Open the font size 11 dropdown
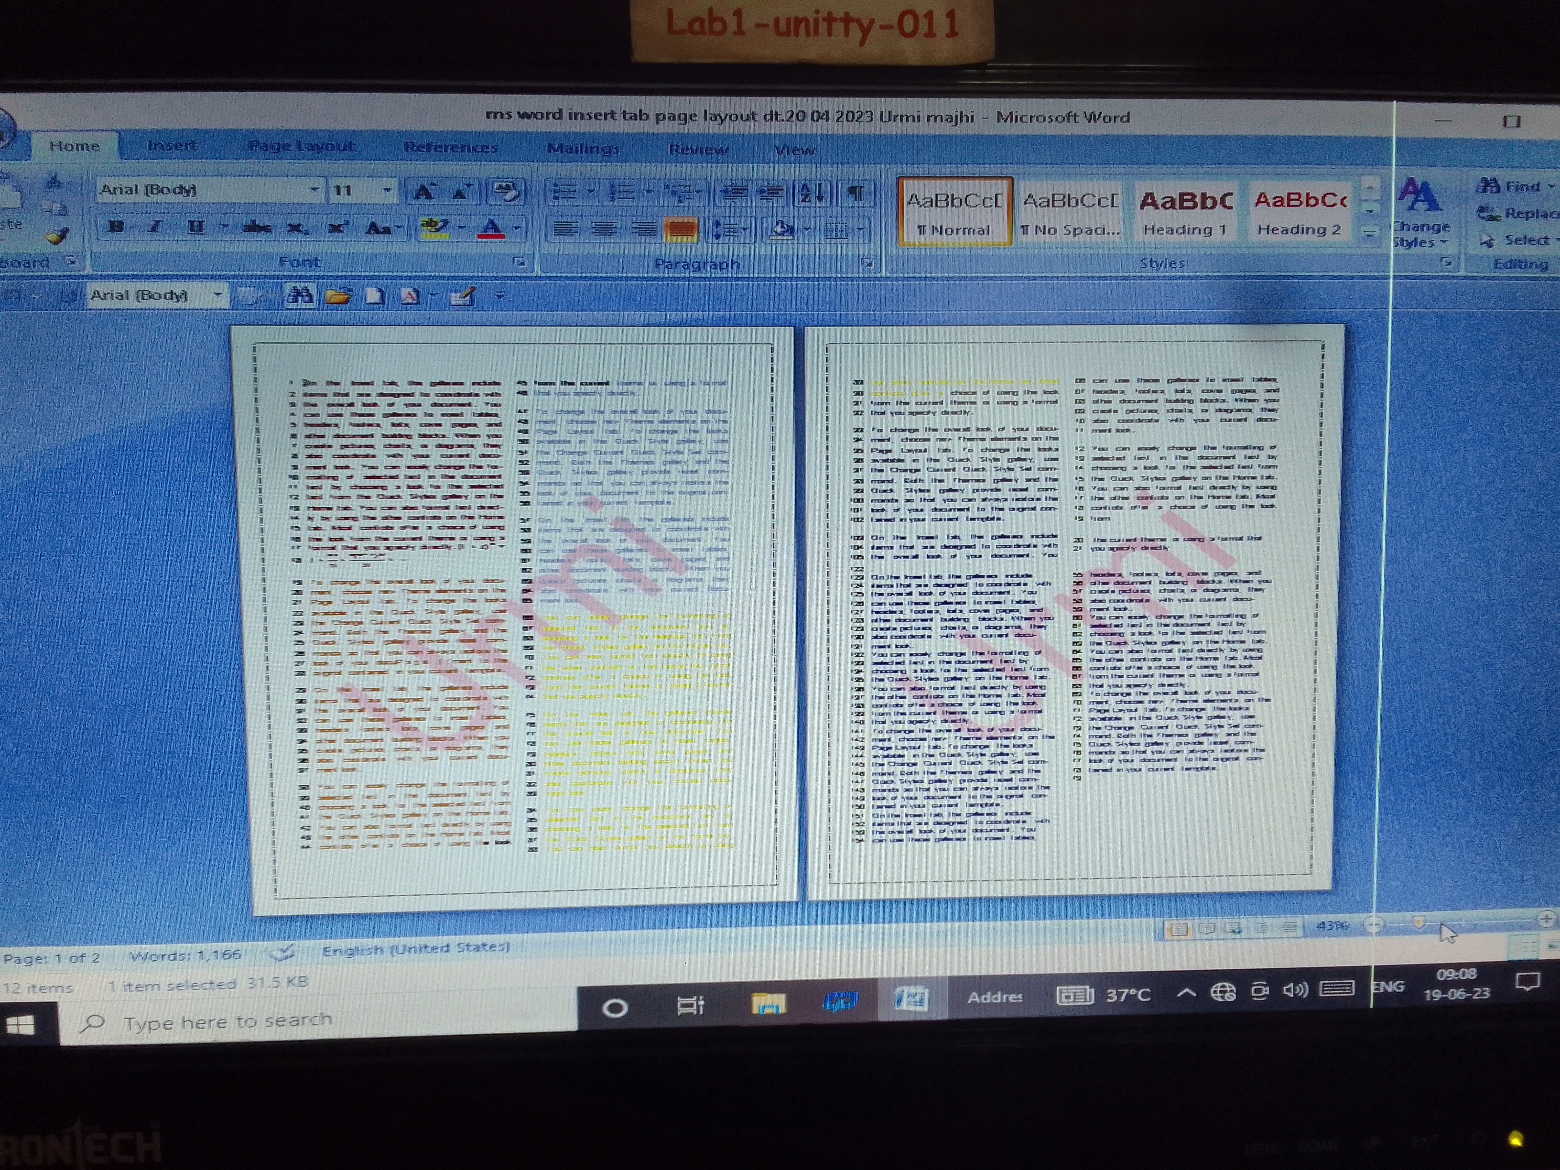This screenshot has width=1560, height=1170. [387, 190]
